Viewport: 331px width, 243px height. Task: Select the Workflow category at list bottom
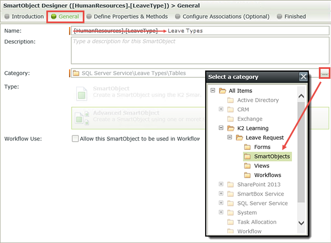[249, 231]
